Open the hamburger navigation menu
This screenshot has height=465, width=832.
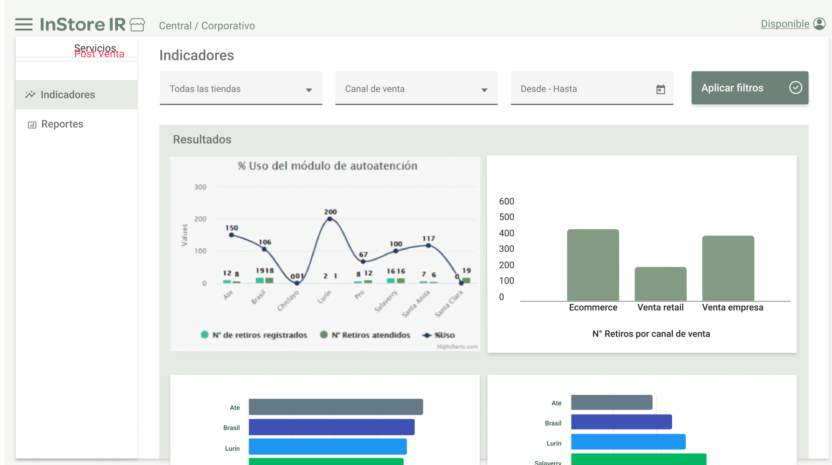[x=23, y=24]
